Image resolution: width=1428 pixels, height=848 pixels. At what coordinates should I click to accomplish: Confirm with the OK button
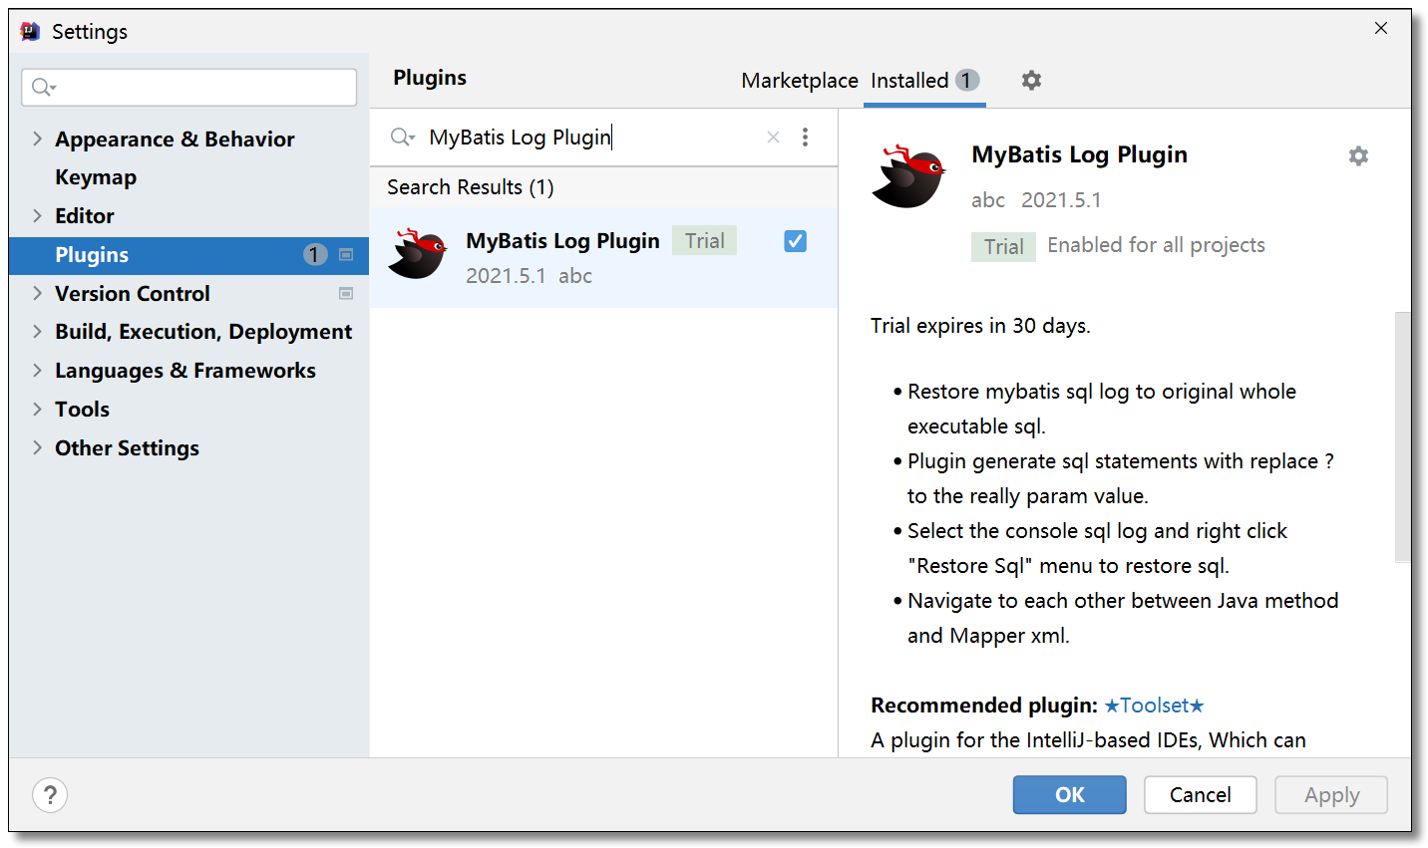1070,795
